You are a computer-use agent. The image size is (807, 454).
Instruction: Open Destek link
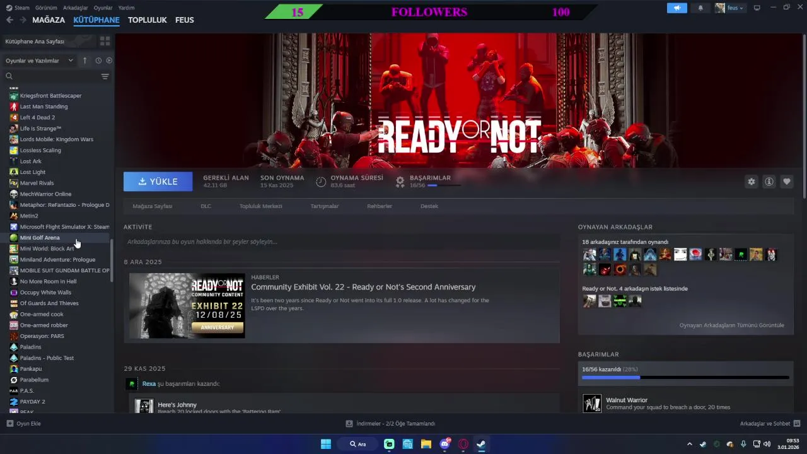pos(429,206)
